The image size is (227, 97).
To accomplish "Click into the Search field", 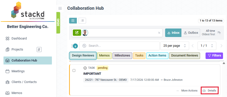I will pos(119,46).
